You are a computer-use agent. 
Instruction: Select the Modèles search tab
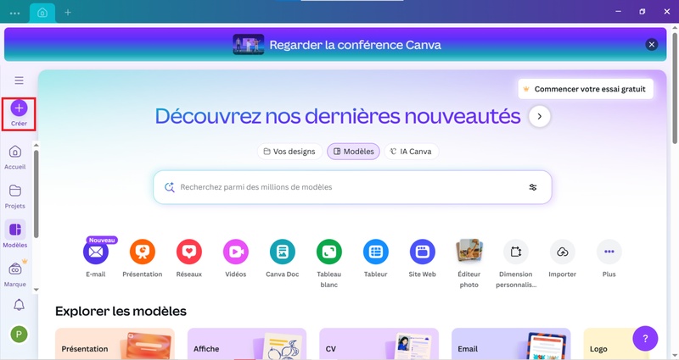[x=353, y=152]
